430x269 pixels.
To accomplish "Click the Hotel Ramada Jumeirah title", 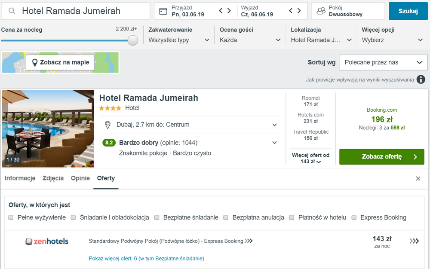I will coord(149,98).
